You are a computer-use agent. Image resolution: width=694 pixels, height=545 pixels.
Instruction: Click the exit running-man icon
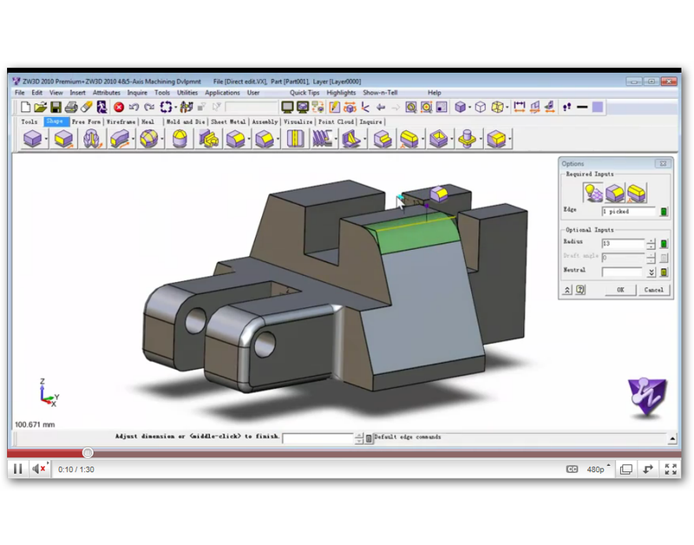pos(102,107)
